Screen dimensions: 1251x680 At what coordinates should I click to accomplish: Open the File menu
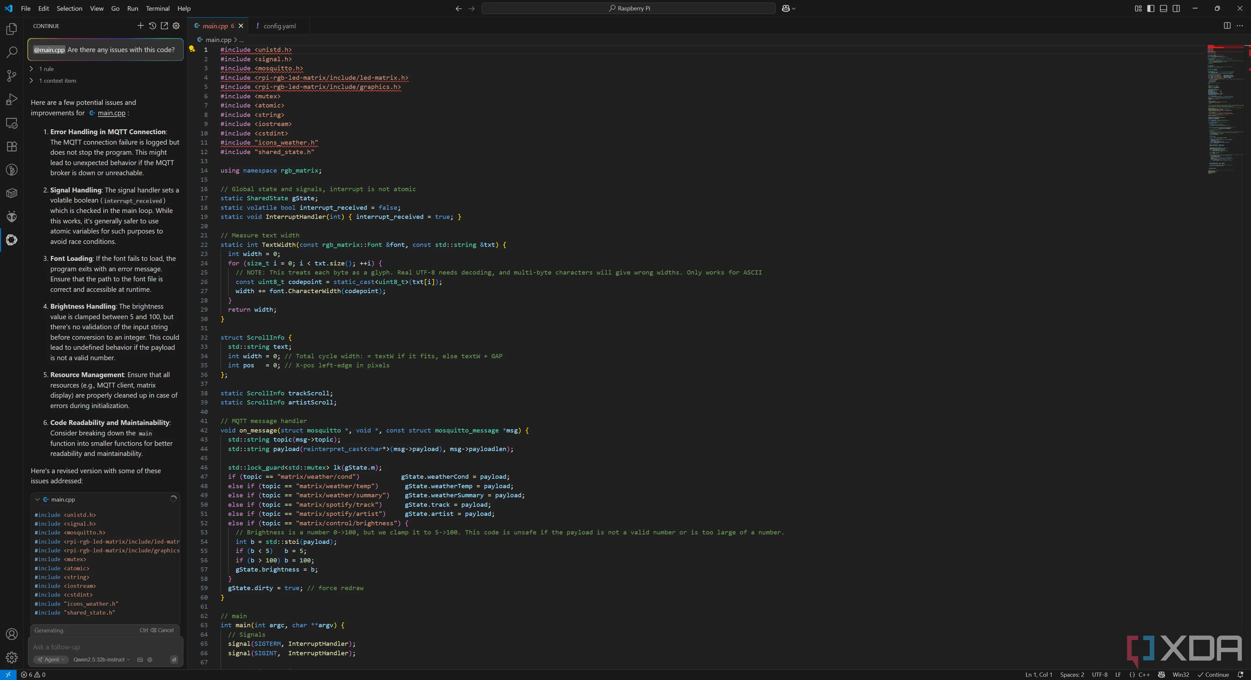pos(26,8)
